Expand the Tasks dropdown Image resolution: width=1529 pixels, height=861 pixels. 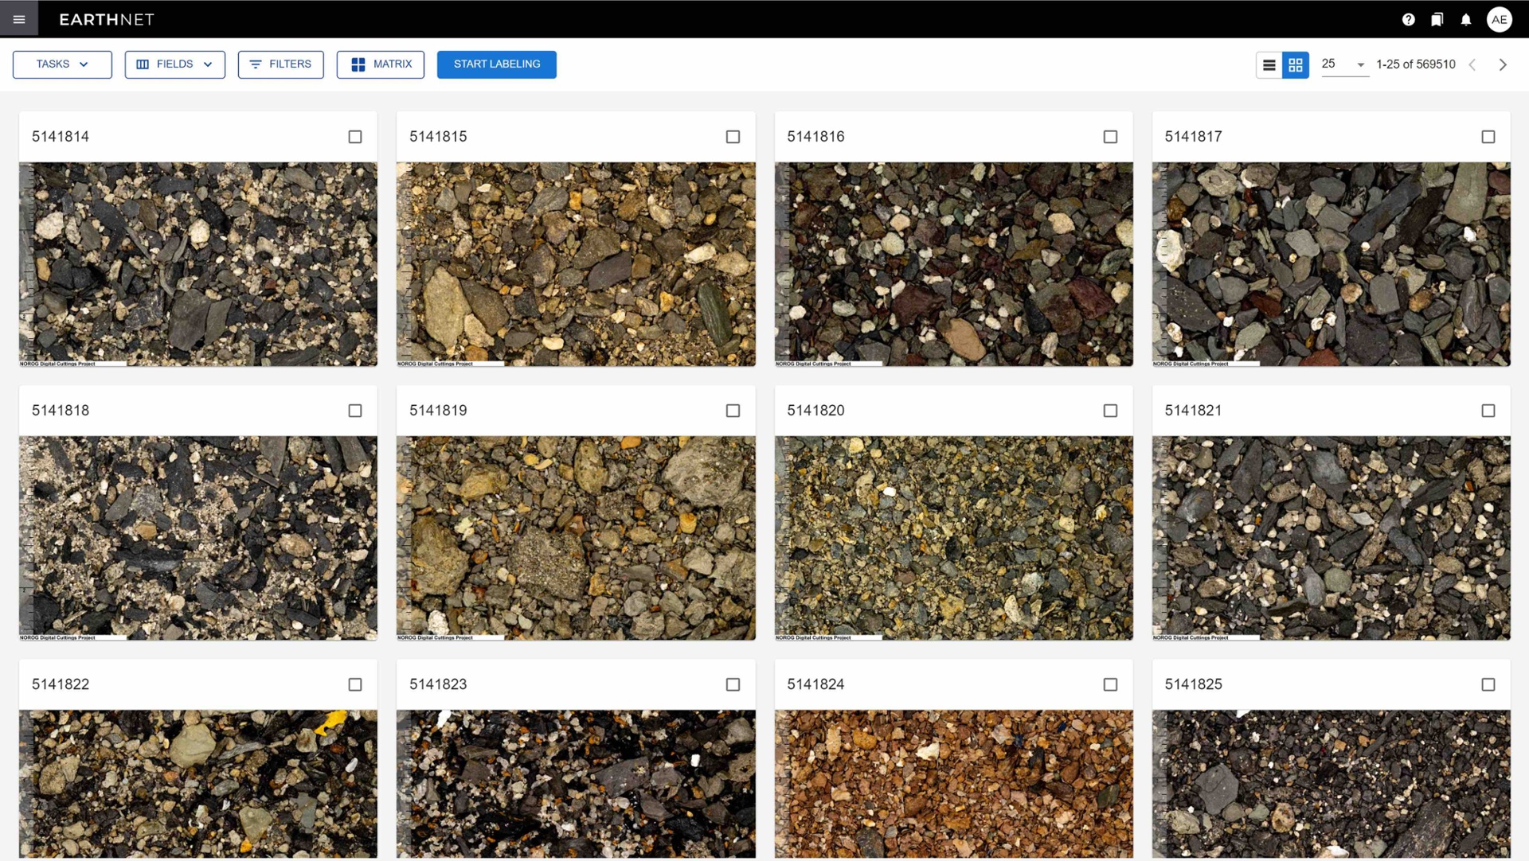pyautogui.click(x=62, y=64)
